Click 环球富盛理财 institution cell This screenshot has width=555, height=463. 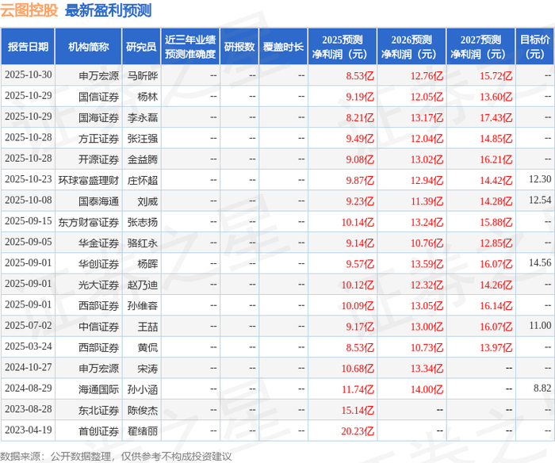pos(89,180)
